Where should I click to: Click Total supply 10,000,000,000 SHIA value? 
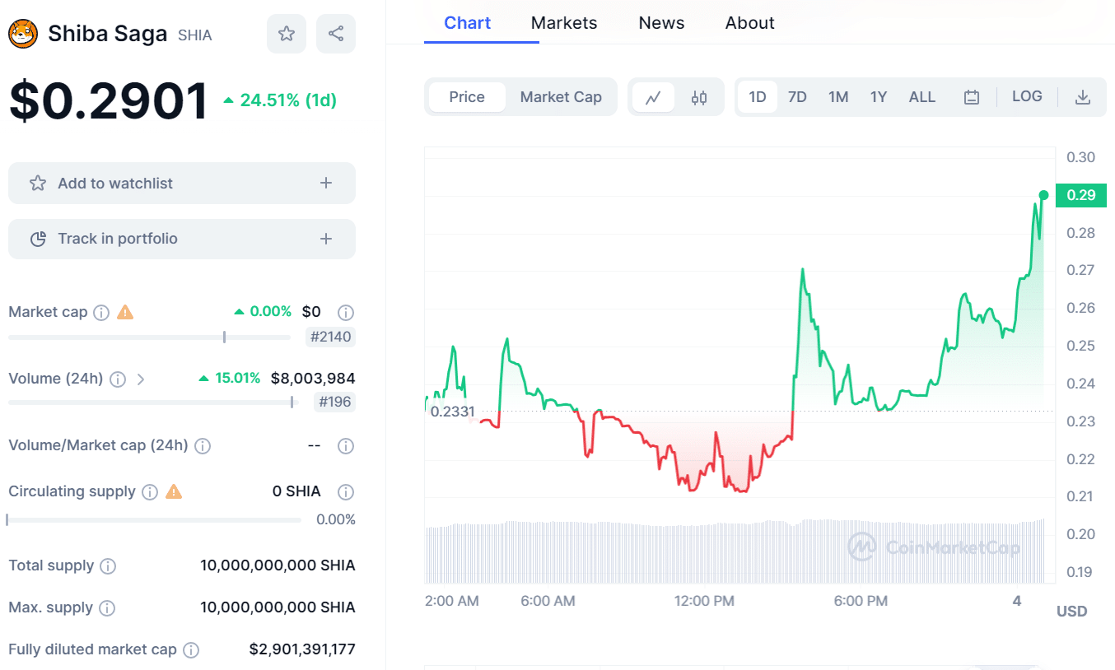click(x=278, y=565)
